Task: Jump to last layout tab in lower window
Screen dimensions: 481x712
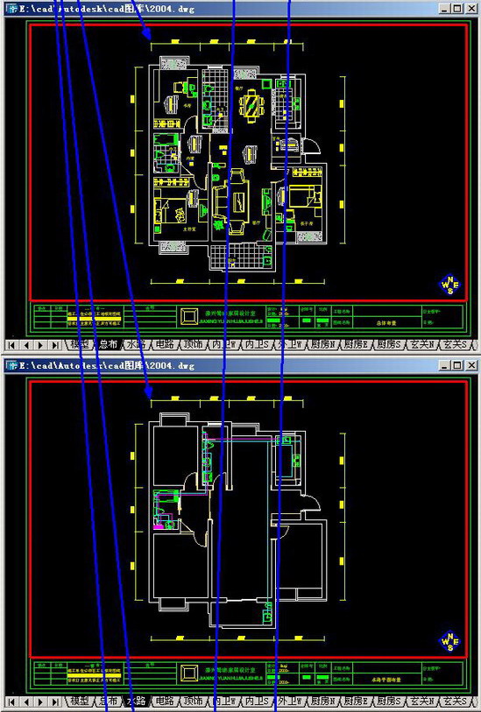Action: (x=55, y=701)
